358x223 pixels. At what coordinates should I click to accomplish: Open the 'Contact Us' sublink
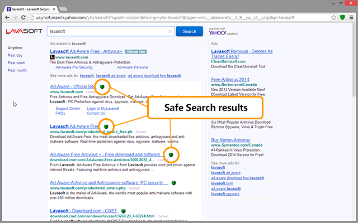pos(96,113)
